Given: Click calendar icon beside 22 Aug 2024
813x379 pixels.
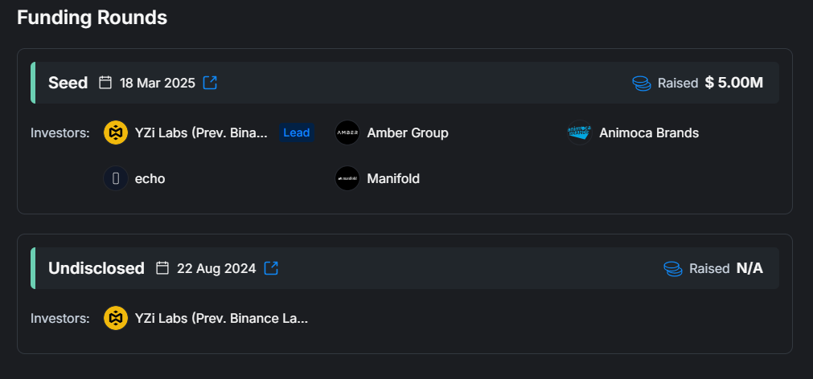Looking at the screenshot, I should pos(162,268).
